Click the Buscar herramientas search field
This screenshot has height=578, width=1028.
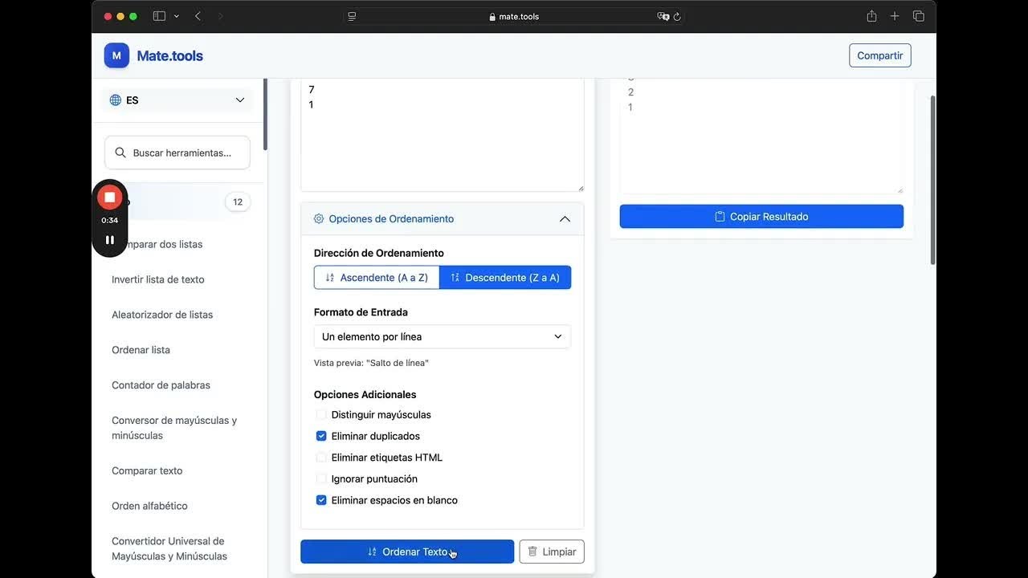[177, 153]
